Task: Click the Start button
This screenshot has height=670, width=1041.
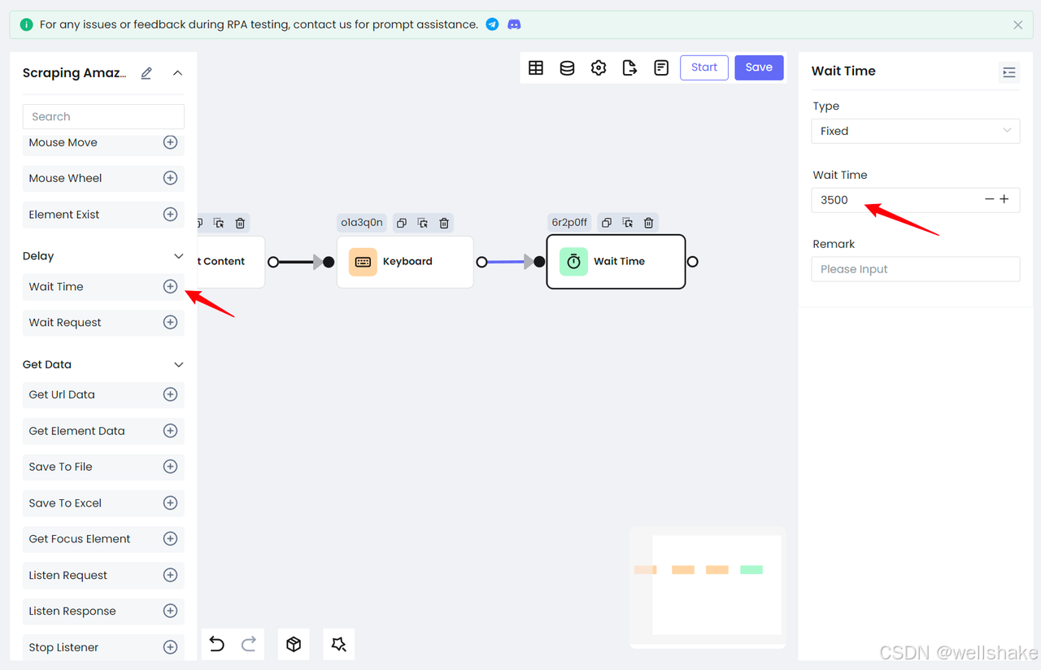Action: click(x=704, y=67)
